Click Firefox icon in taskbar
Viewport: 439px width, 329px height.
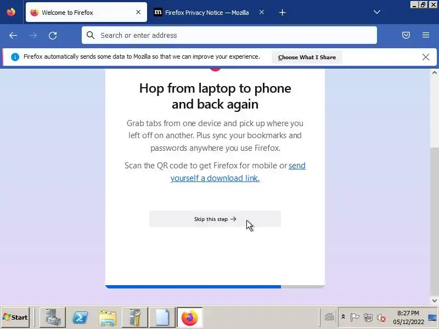(x=190, y=317)
